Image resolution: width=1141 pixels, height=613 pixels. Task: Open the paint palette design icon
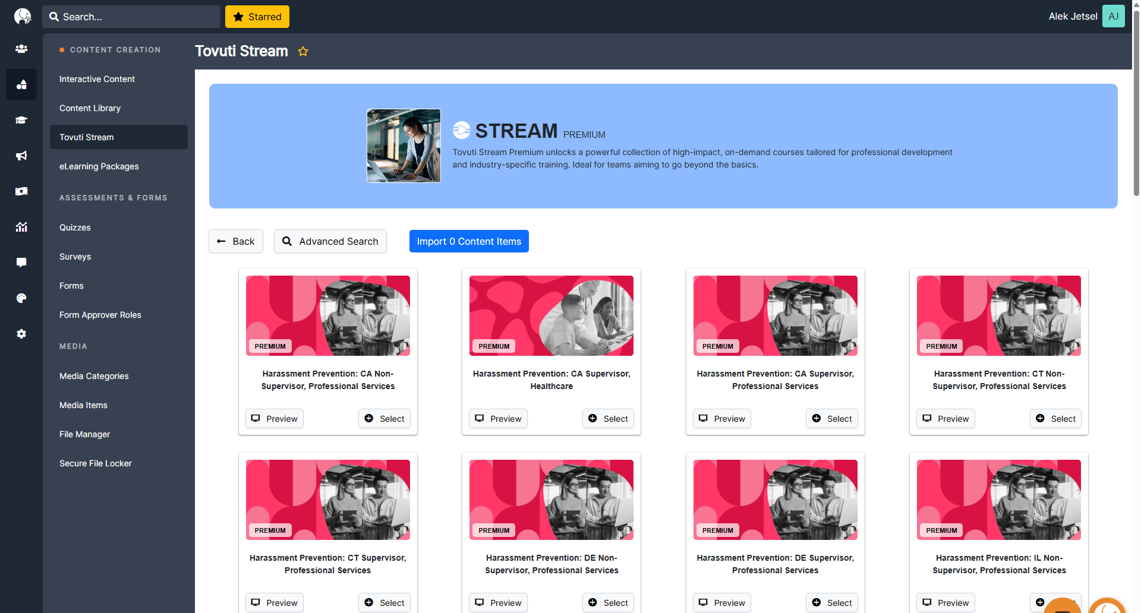pyautogui.click(x=21, y=298)
